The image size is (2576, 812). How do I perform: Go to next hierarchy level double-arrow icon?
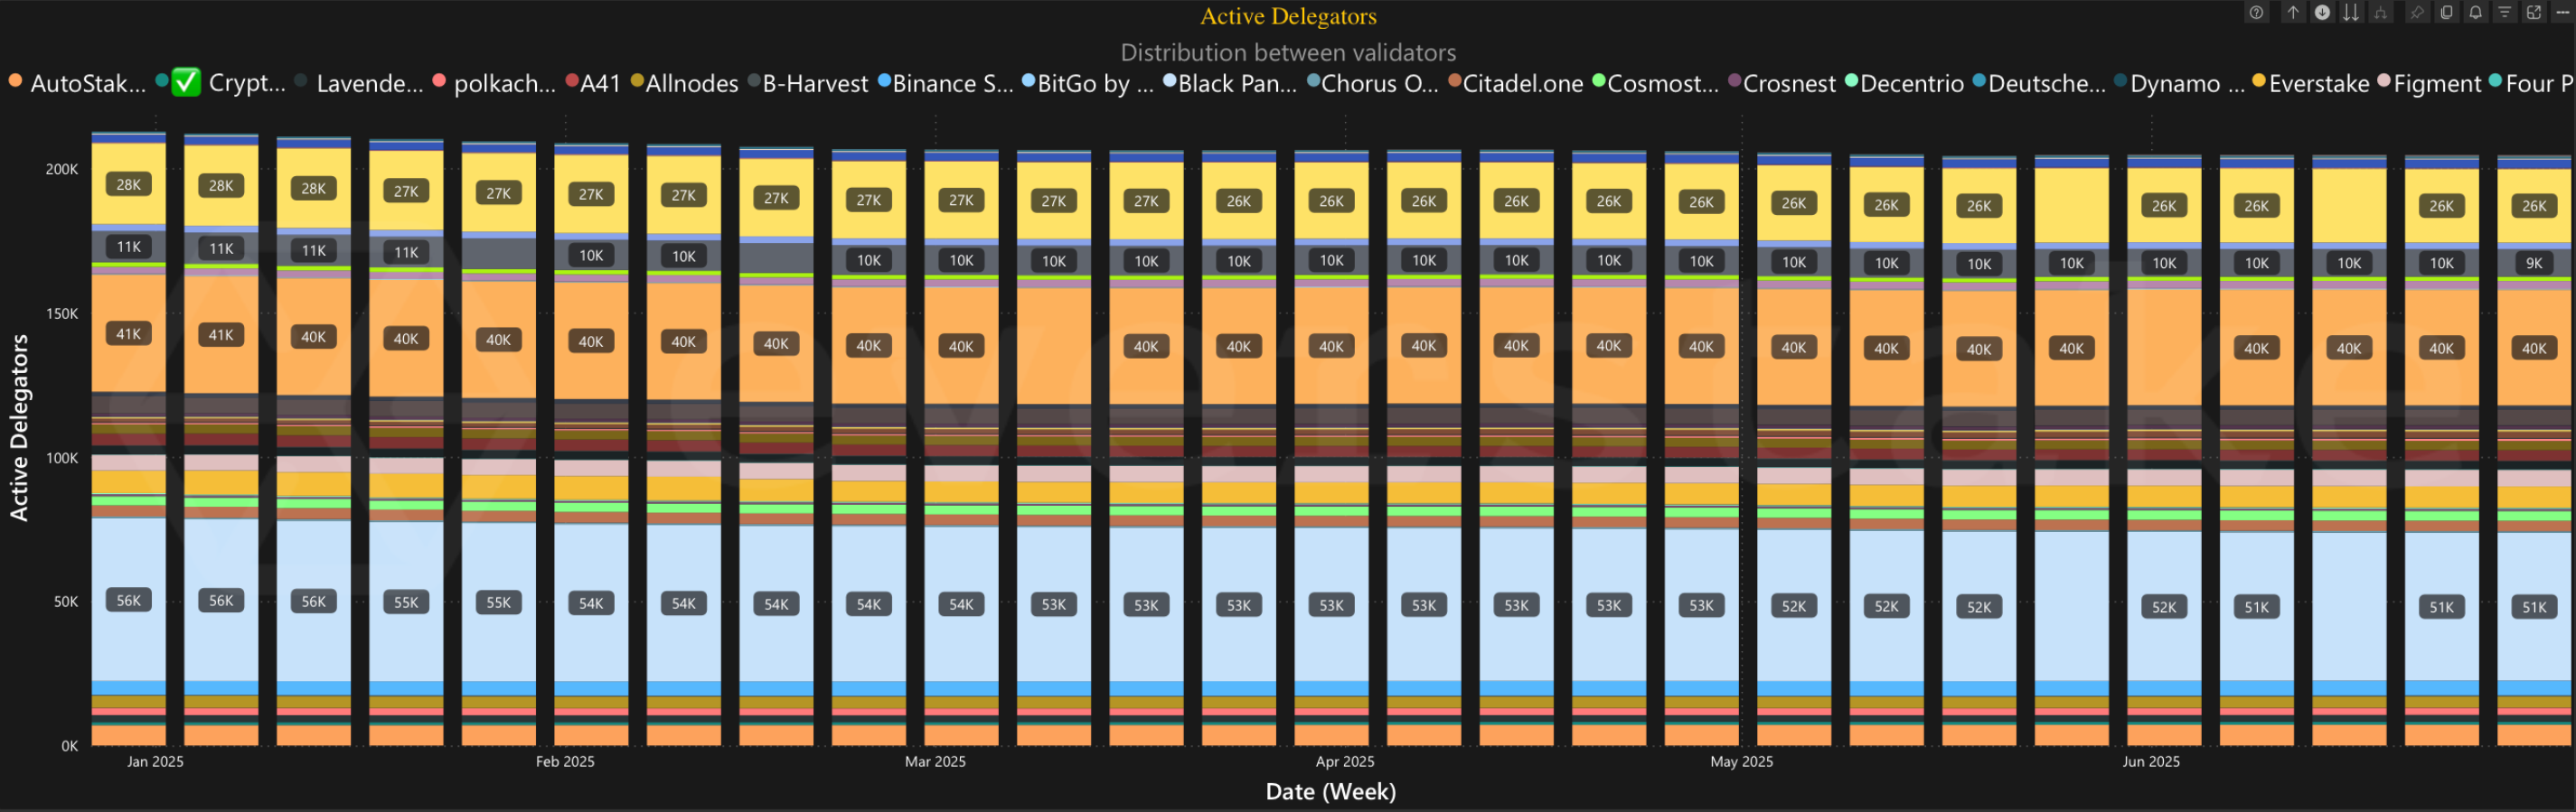[x=2351, y=13]
